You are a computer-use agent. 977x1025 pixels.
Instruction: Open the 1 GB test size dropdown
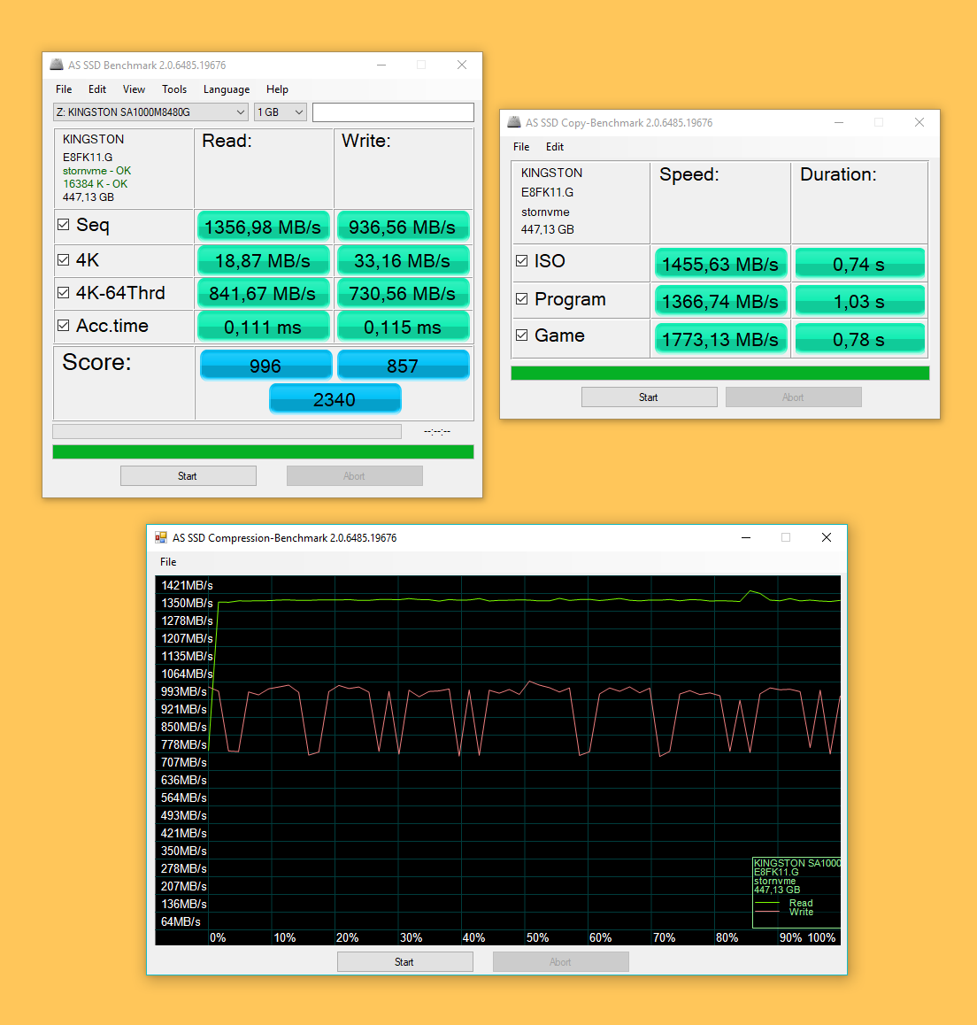point(281,112)
